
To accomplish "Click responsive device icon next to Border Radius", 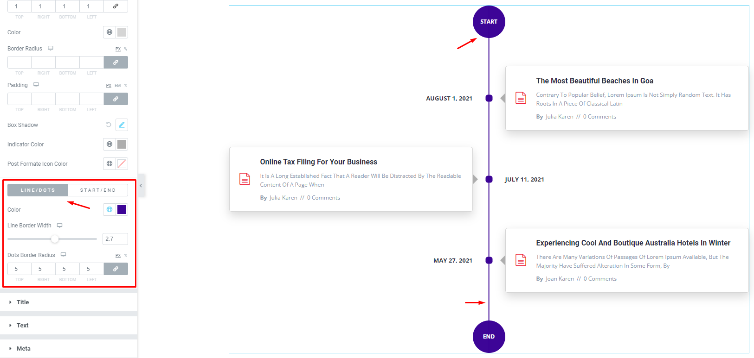I will tap(51, 48).
